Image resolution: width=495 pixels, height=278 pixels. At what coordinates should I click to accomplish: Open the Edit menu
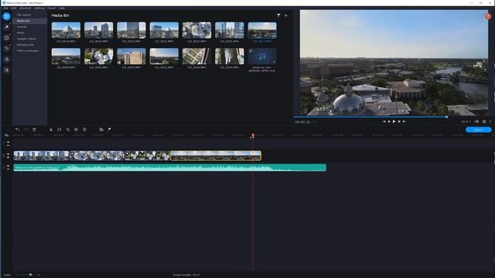(x=14, y=8)
